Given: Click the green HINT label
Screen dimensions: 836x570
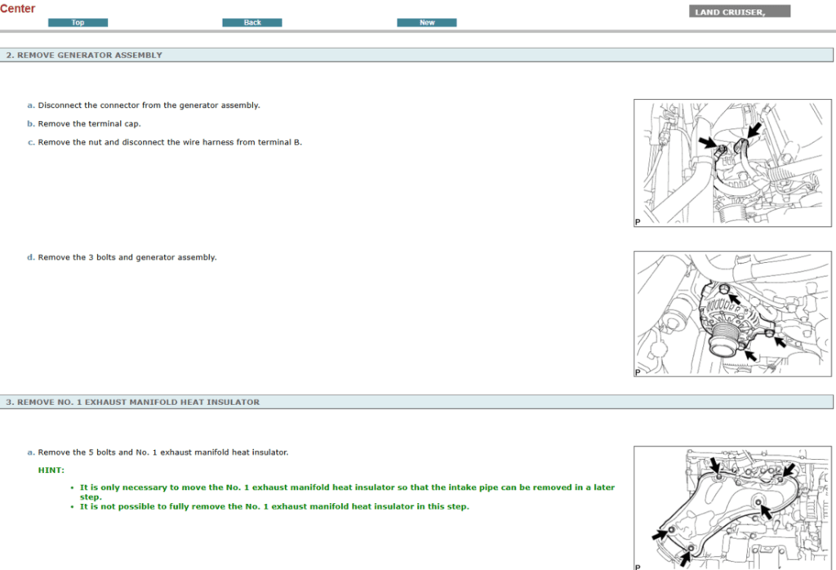Looking at the screenshot, I should click(51, 470).
